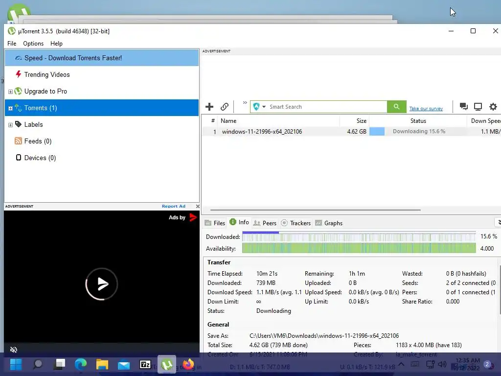Viewport: 501px width, 376px height.
Task: Open the Options menu
Action: [33, 44]
